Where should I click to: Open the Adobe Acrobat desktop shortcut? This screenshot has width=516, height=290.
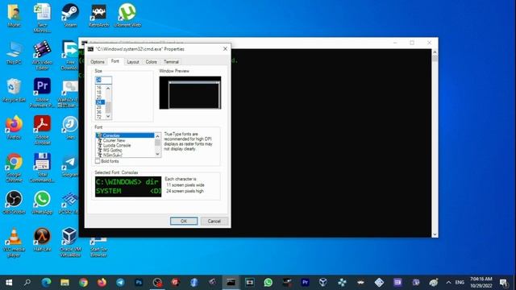click(42, 130)
